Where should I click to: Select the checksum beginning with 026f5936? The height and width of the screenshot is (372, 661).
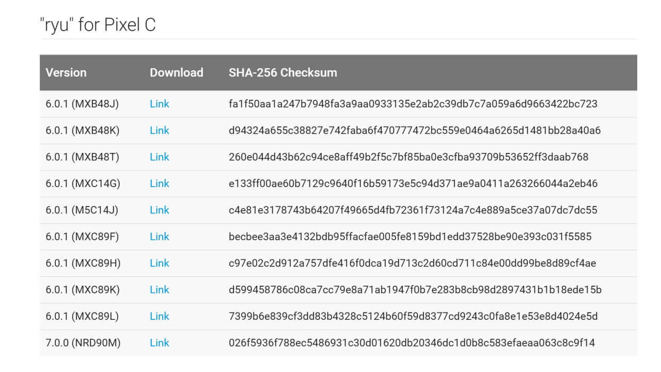click(x=412, y=343)
